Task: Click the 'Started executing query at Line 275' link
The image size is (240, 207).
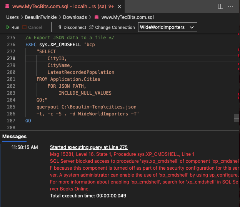Action: coord(88,147)
